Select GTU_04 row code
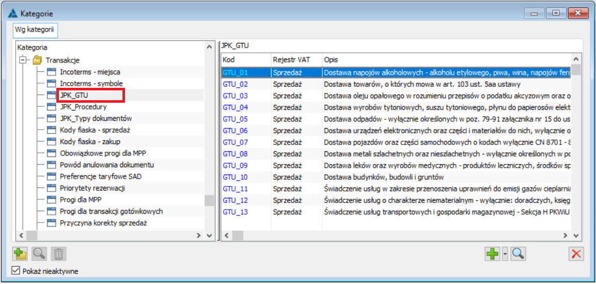 [x=236, y=107]
